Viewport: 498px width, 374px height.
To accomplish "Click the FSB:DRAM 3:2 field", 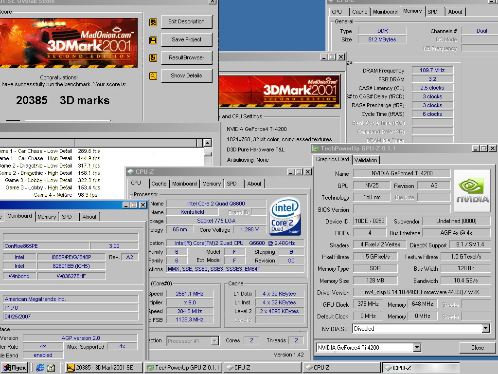I will (x=432, y=79).
